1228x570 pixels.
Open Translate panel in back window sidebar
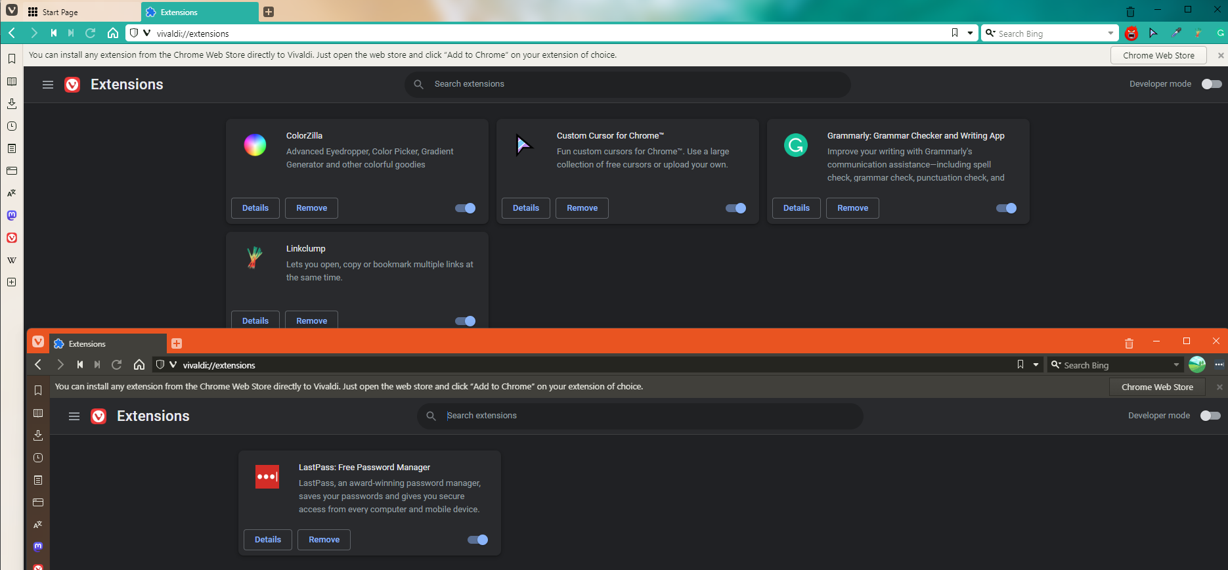point(12,193)
